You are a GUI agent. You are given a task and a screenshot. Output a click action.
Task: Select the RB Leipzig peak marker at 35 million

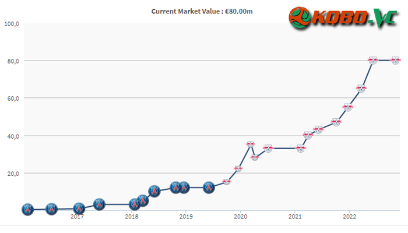point(250,144)
